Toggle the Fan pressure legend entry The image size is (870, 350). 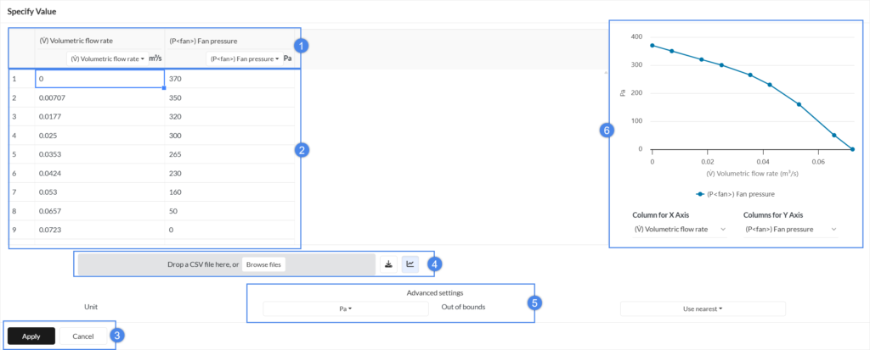[736, 194]
